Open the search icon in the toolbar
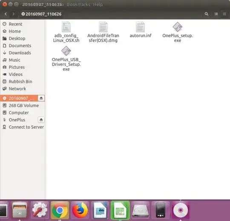The image size is (230, 221). 207,14
